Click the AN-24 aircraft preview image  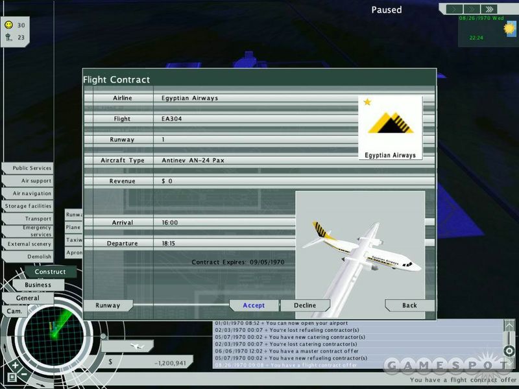(x=360, y=255)
